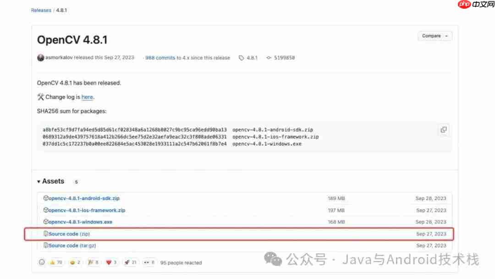The image size is (495, 279).
Task: Click the change log tools emoji
Action: [x=40, y=97]
